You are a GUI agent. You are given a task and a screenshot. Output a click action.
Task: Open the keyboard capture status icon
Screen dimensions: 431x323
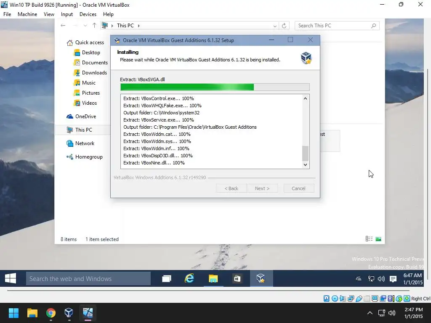coord(407,299)
